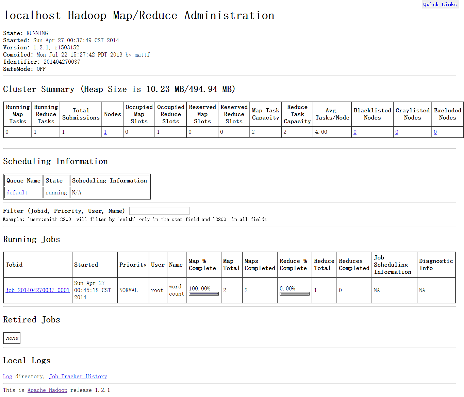Select the root user cell
Screen dimensions: 464x397
coord(157,290)
